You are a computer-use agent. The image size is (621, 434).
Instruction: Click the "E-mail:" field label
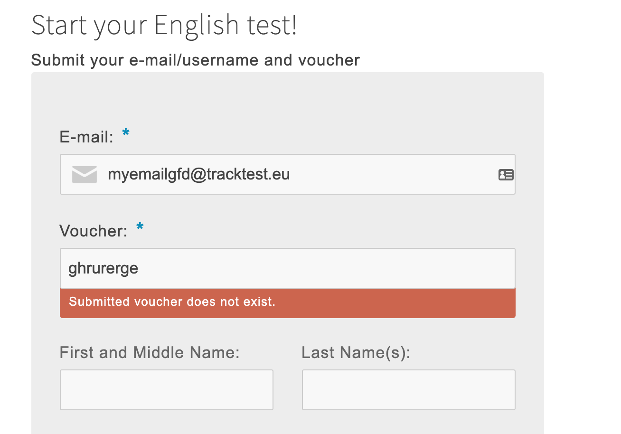point(87,137)
